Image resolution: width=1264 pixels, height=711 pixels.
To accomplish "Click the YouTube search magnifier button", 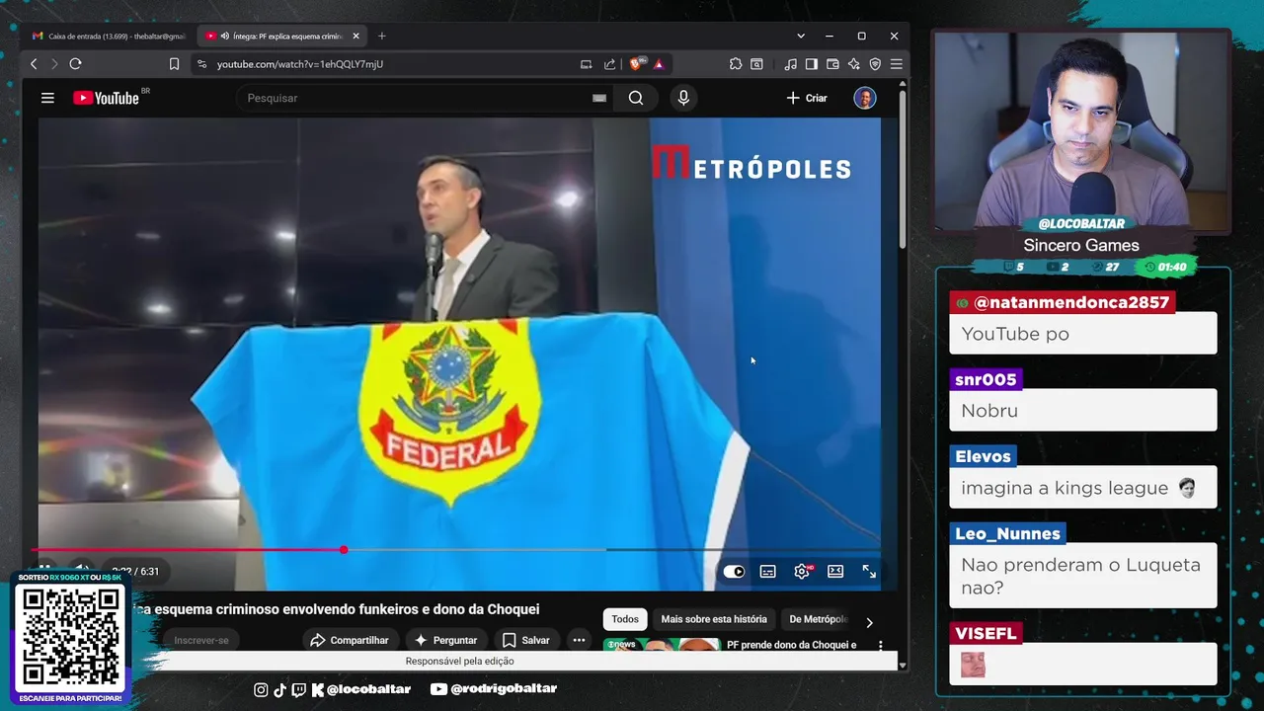I will [x=636, y=98].
